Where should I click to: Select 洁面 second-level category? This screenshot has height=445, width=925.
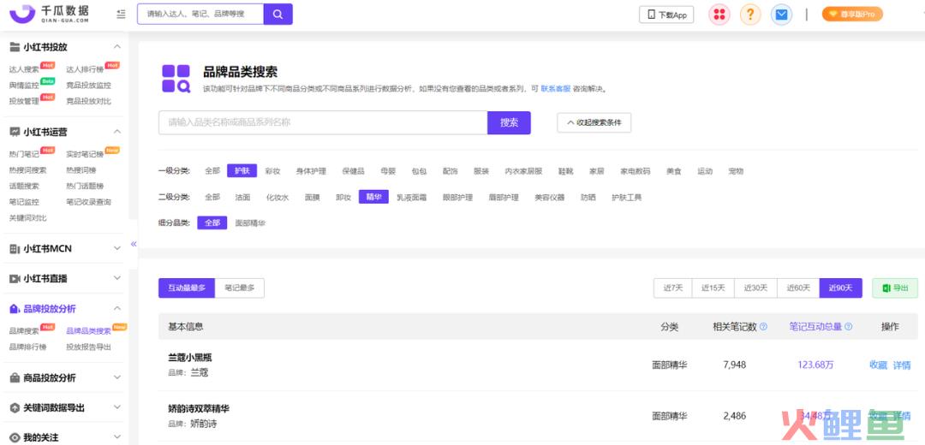click(242, 197)
